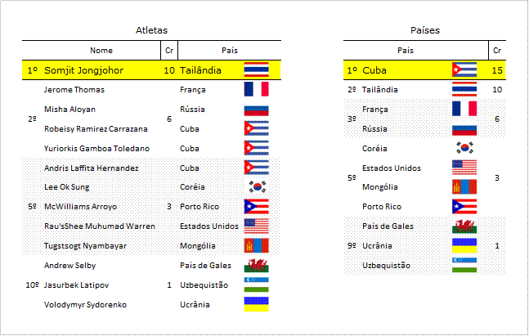Click the Mongolia flag beside Tugstsogt Nyambayar
This screenshot has width=529, height=336.
(x=257, y=245)
